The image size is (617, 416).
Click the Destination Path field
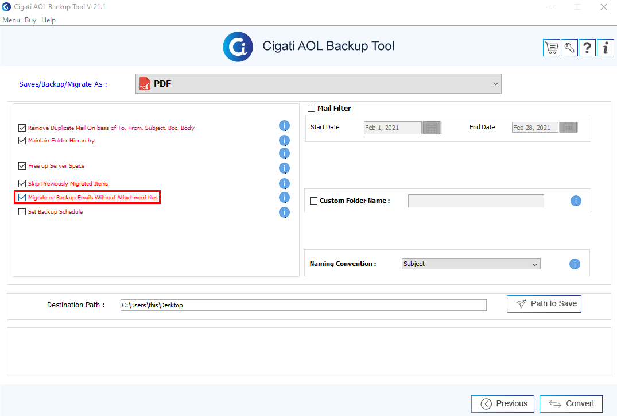click(x=304, y=305)
